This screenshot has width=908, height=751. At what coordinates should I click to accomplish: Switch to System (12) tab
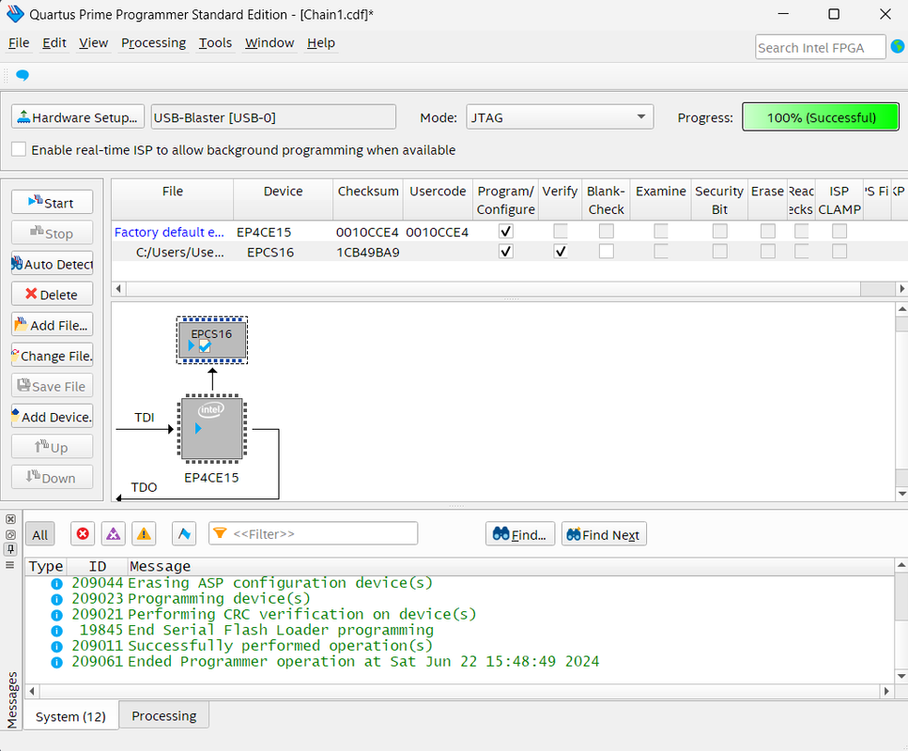coord(70,716)
